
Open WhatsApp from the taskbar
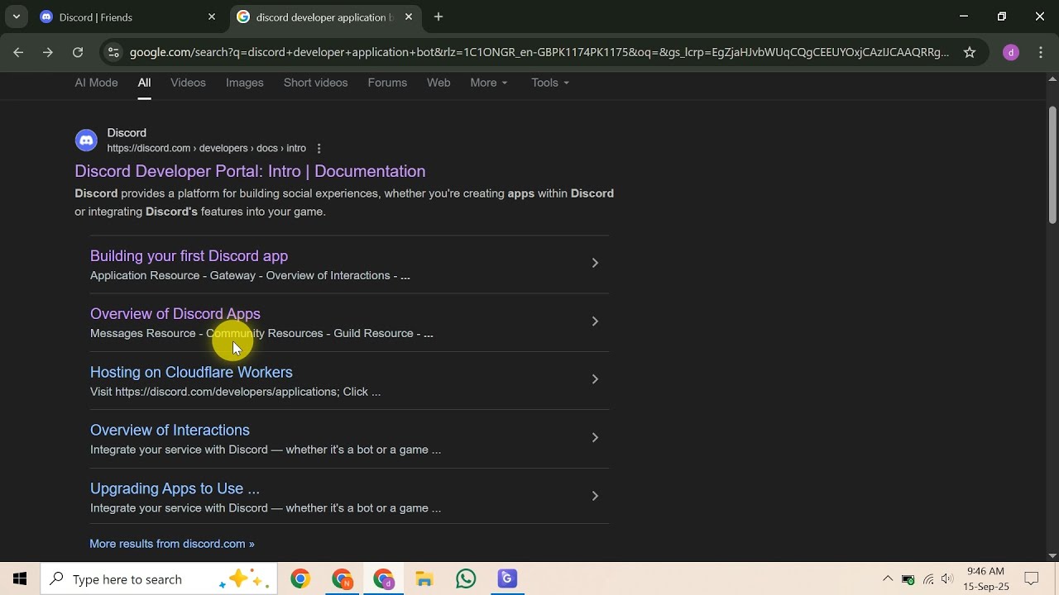[466, 579]
